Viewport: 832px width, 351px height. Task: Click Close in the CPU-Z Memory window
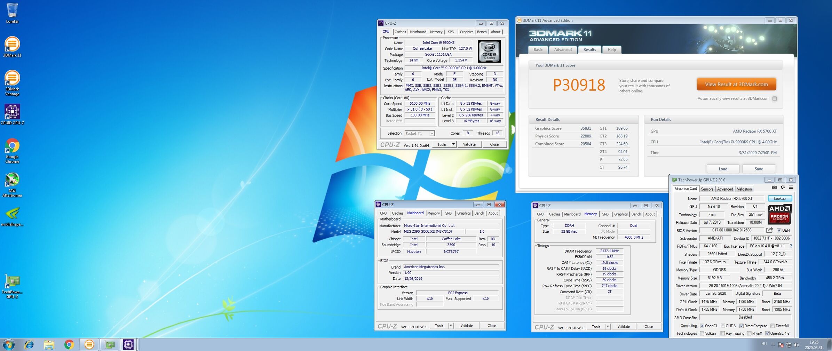pyautogui.click(x=648, y=327)
